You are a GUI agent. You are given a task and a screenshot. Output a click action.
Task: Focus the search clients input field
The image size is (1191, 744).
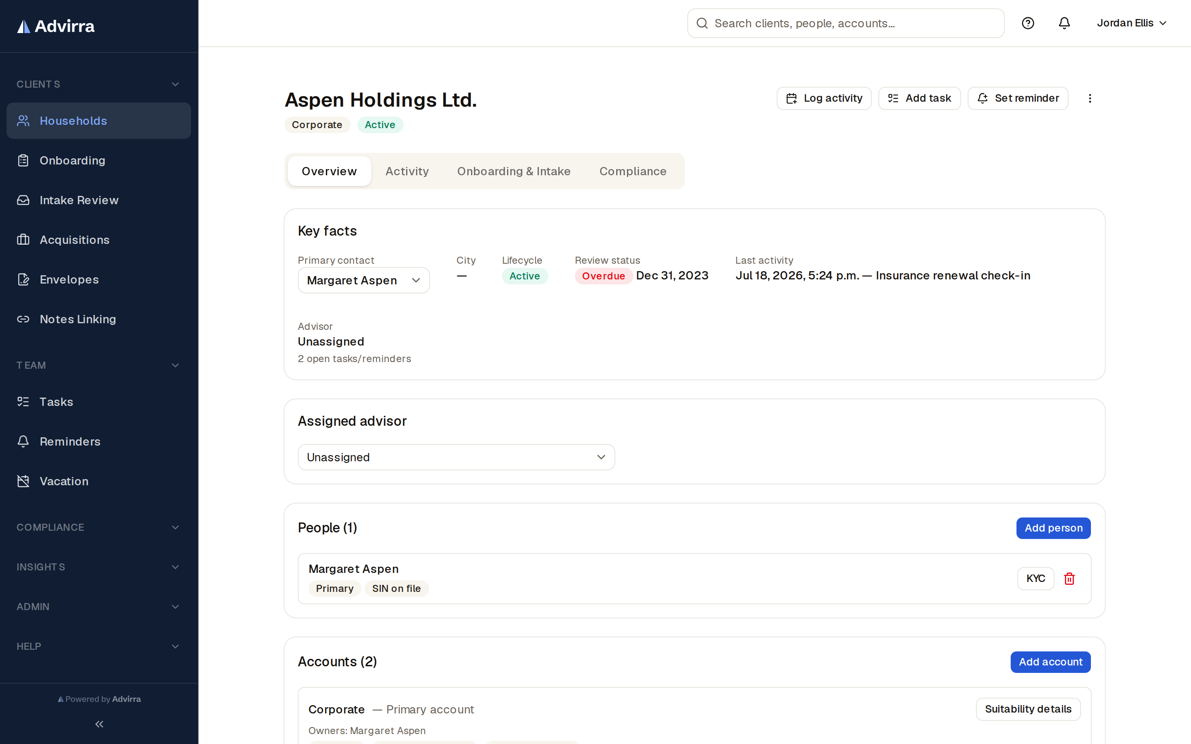point(846,23)
